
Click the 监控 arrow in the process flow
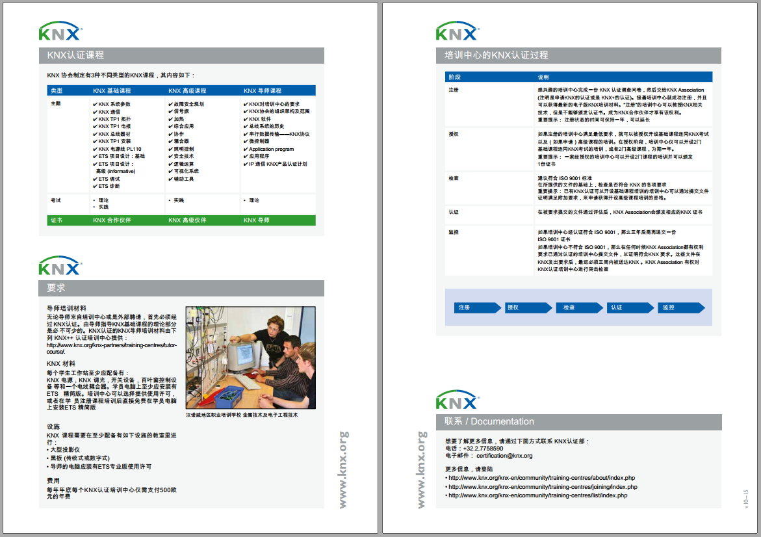point(679,308)
